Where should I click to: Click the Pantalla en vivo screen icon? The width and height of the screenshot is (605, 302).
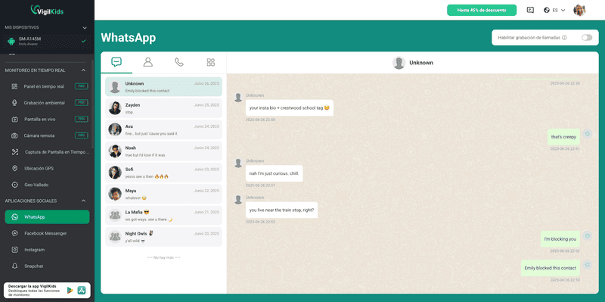coord(14,120)
